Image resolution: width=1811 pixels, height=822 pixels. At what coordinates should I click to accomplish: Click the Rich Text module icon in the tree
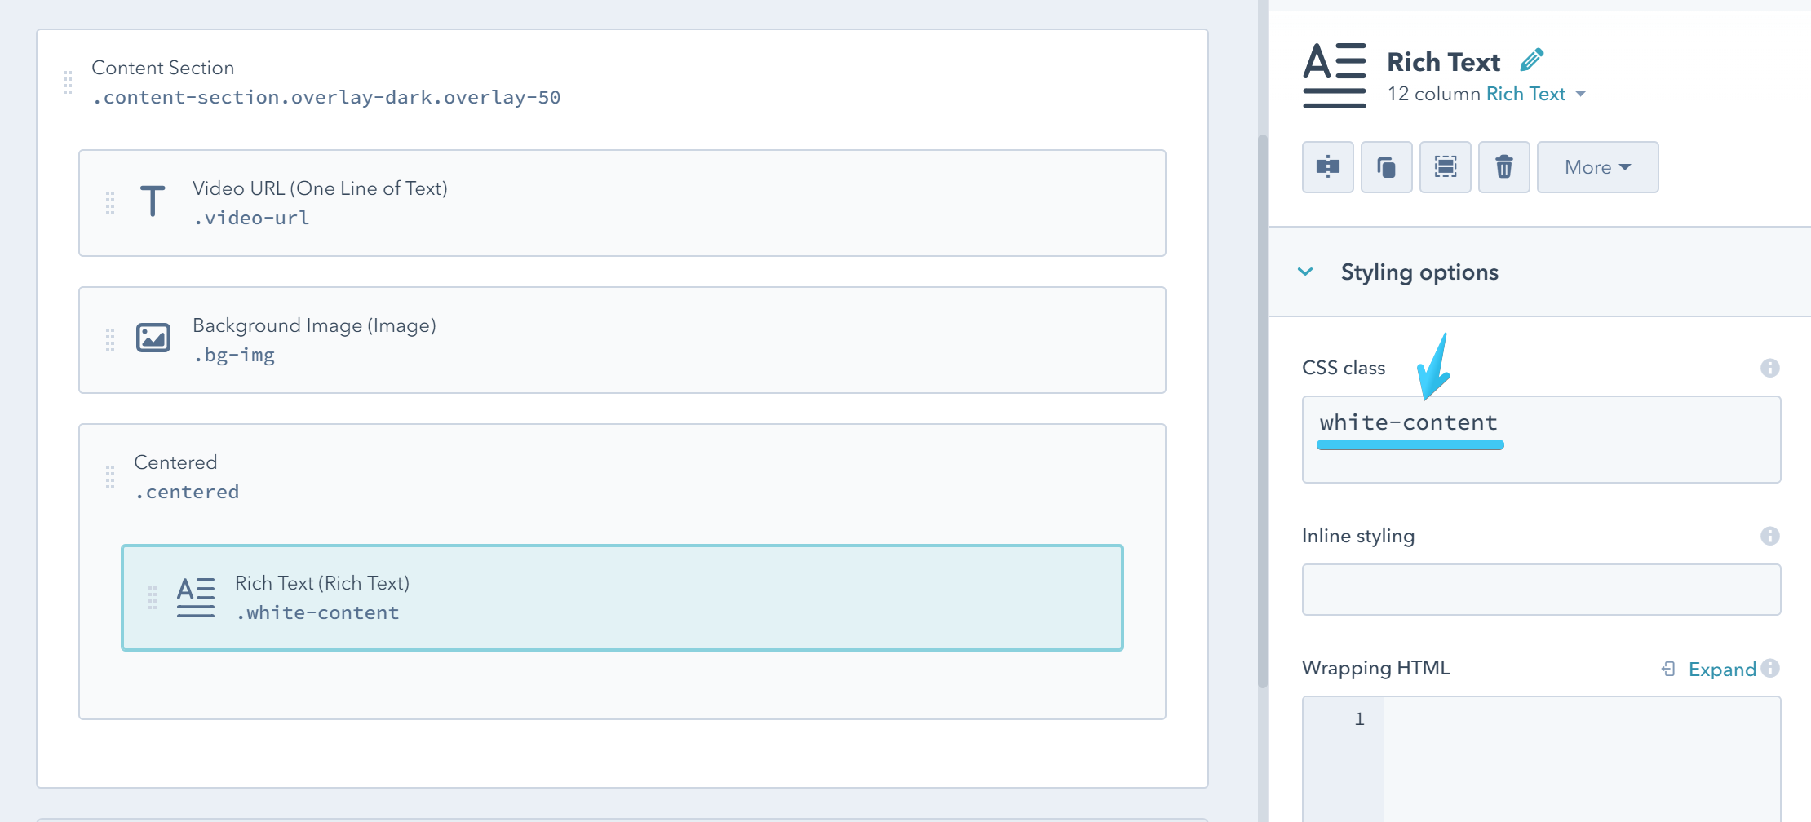(195, 596)
